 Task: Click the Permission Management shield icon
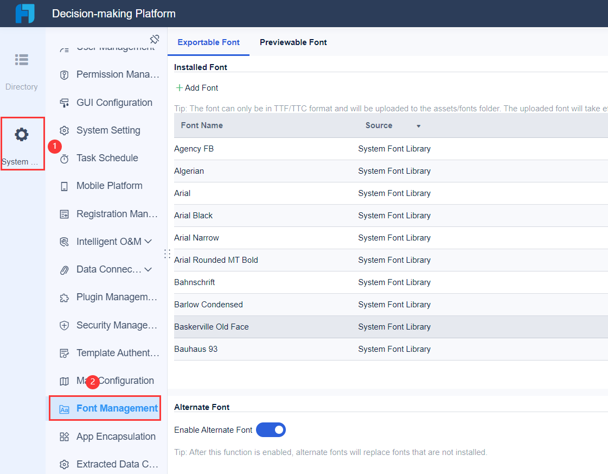pos(65,75)
